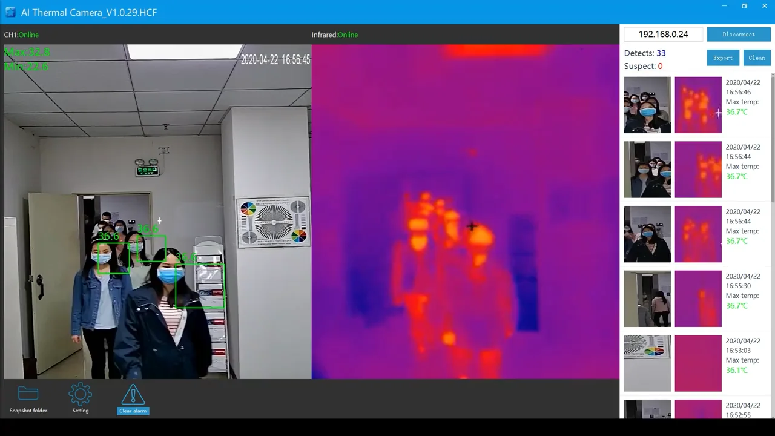This screenshot has height=436, width=775.
Task: Click the Min:22.6 overlay reading
Action: point(26,67)
